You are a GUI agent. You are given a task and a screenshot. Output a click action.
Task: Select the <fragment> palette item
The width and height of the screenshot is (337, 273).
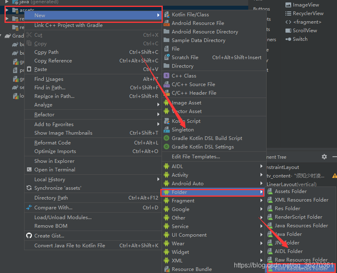coord(303,22)
